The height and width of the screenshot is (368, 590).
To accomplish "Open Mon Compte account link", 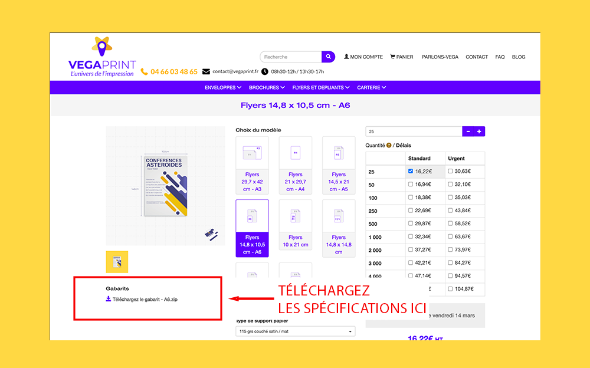I will 363,57.
